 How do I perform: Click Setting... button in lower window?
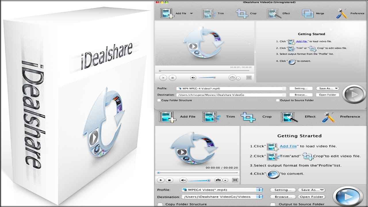click(283, 190)
